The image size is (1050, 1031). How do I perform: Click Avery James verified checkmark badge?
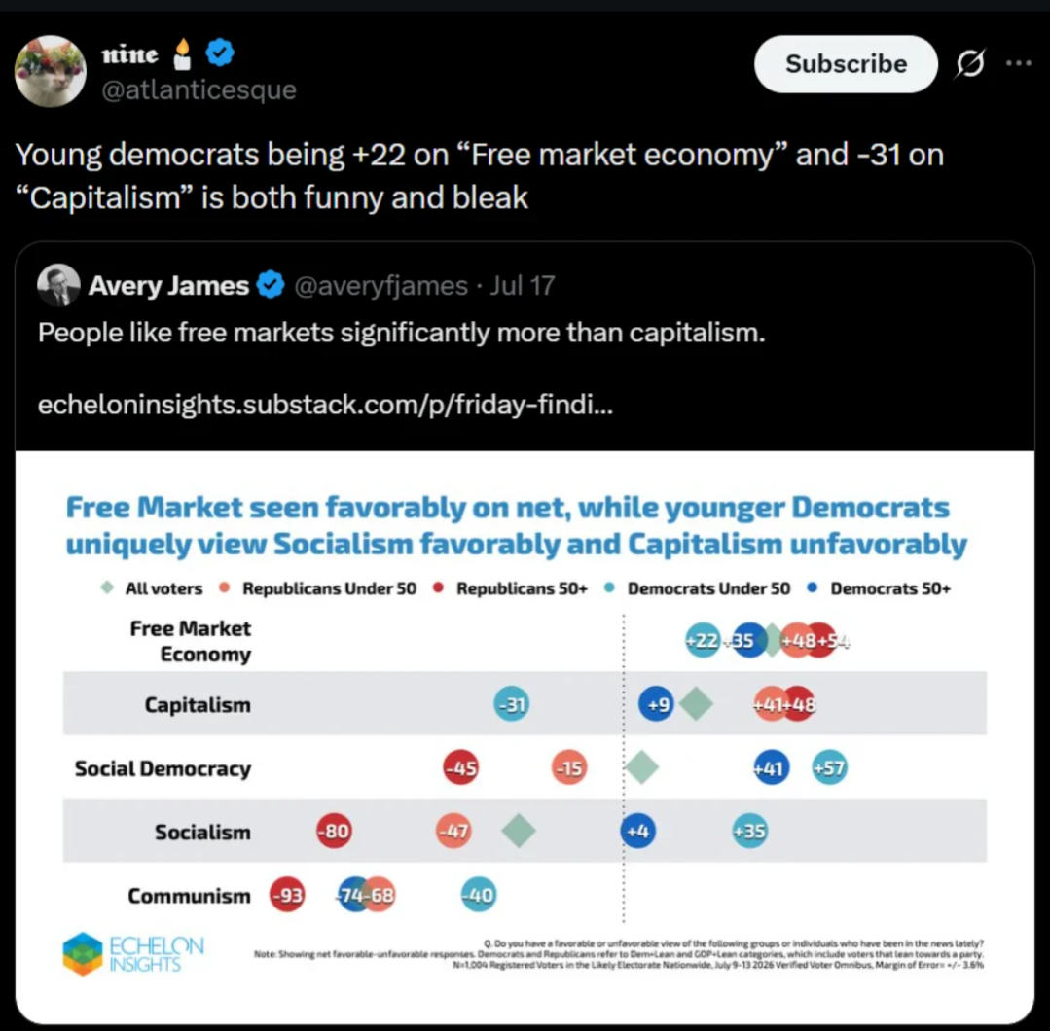270,285
